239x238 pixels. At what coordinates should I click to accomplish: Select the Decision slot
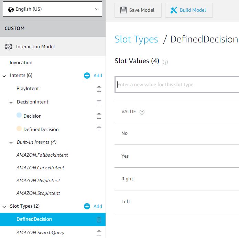point(32,116)
